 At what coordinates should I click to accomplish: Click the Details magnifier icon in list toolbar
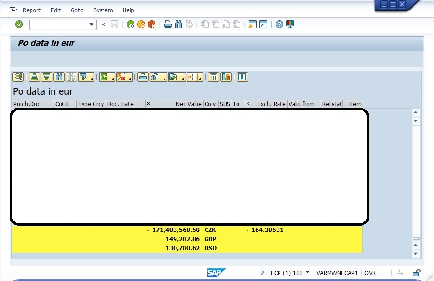tap(18, 77)
